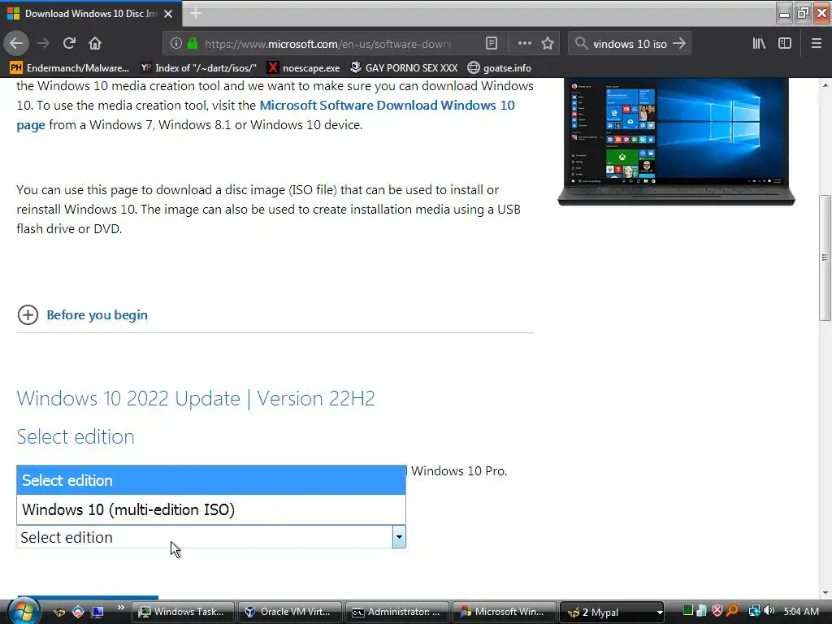This screenshot has height=624, width=832.
Task: Click the volume speaker tray icon
Action: [x=769, y=611]
